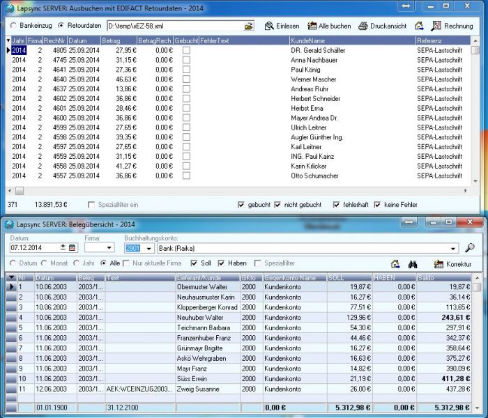Open the Rechnung invoice view
Image resolution: width=488 pixels, height=418 pixels.
click(452, 26)
